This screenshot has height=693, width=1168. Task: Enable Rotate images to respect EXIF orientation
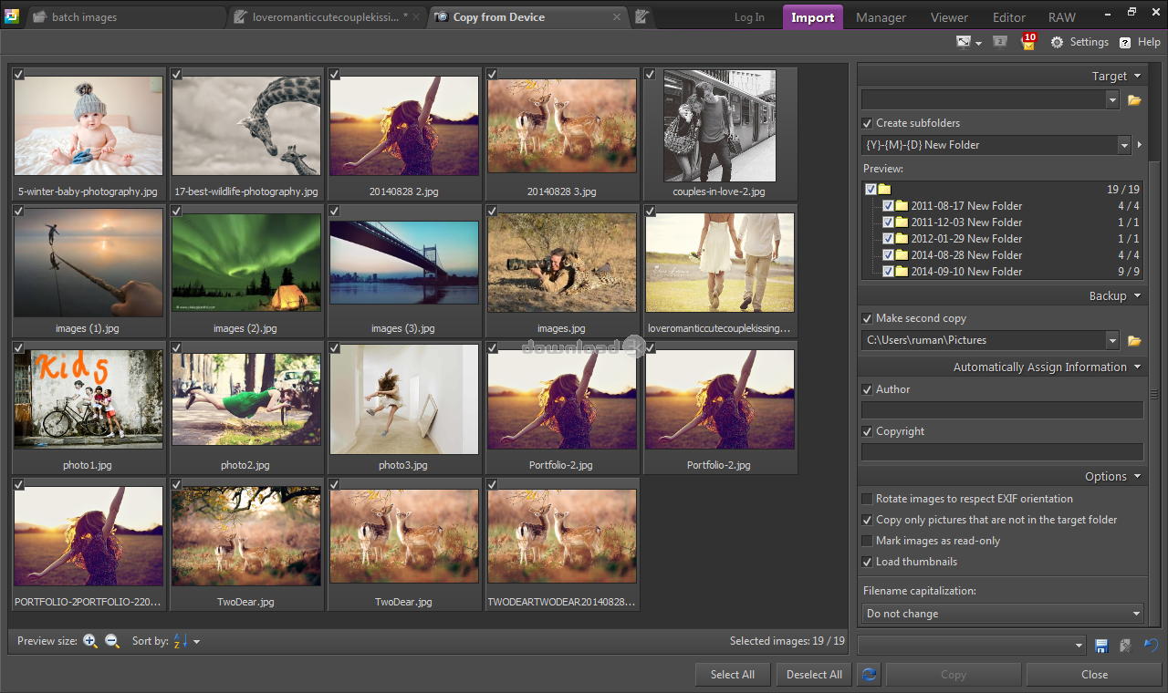click(x=868, y=499)
